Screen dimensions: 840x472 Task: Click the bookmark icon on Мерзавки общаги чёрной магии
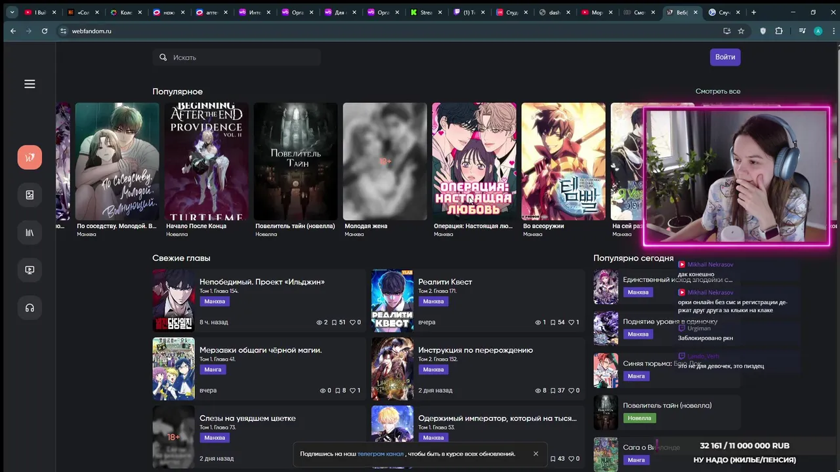[x=338, y=391]
